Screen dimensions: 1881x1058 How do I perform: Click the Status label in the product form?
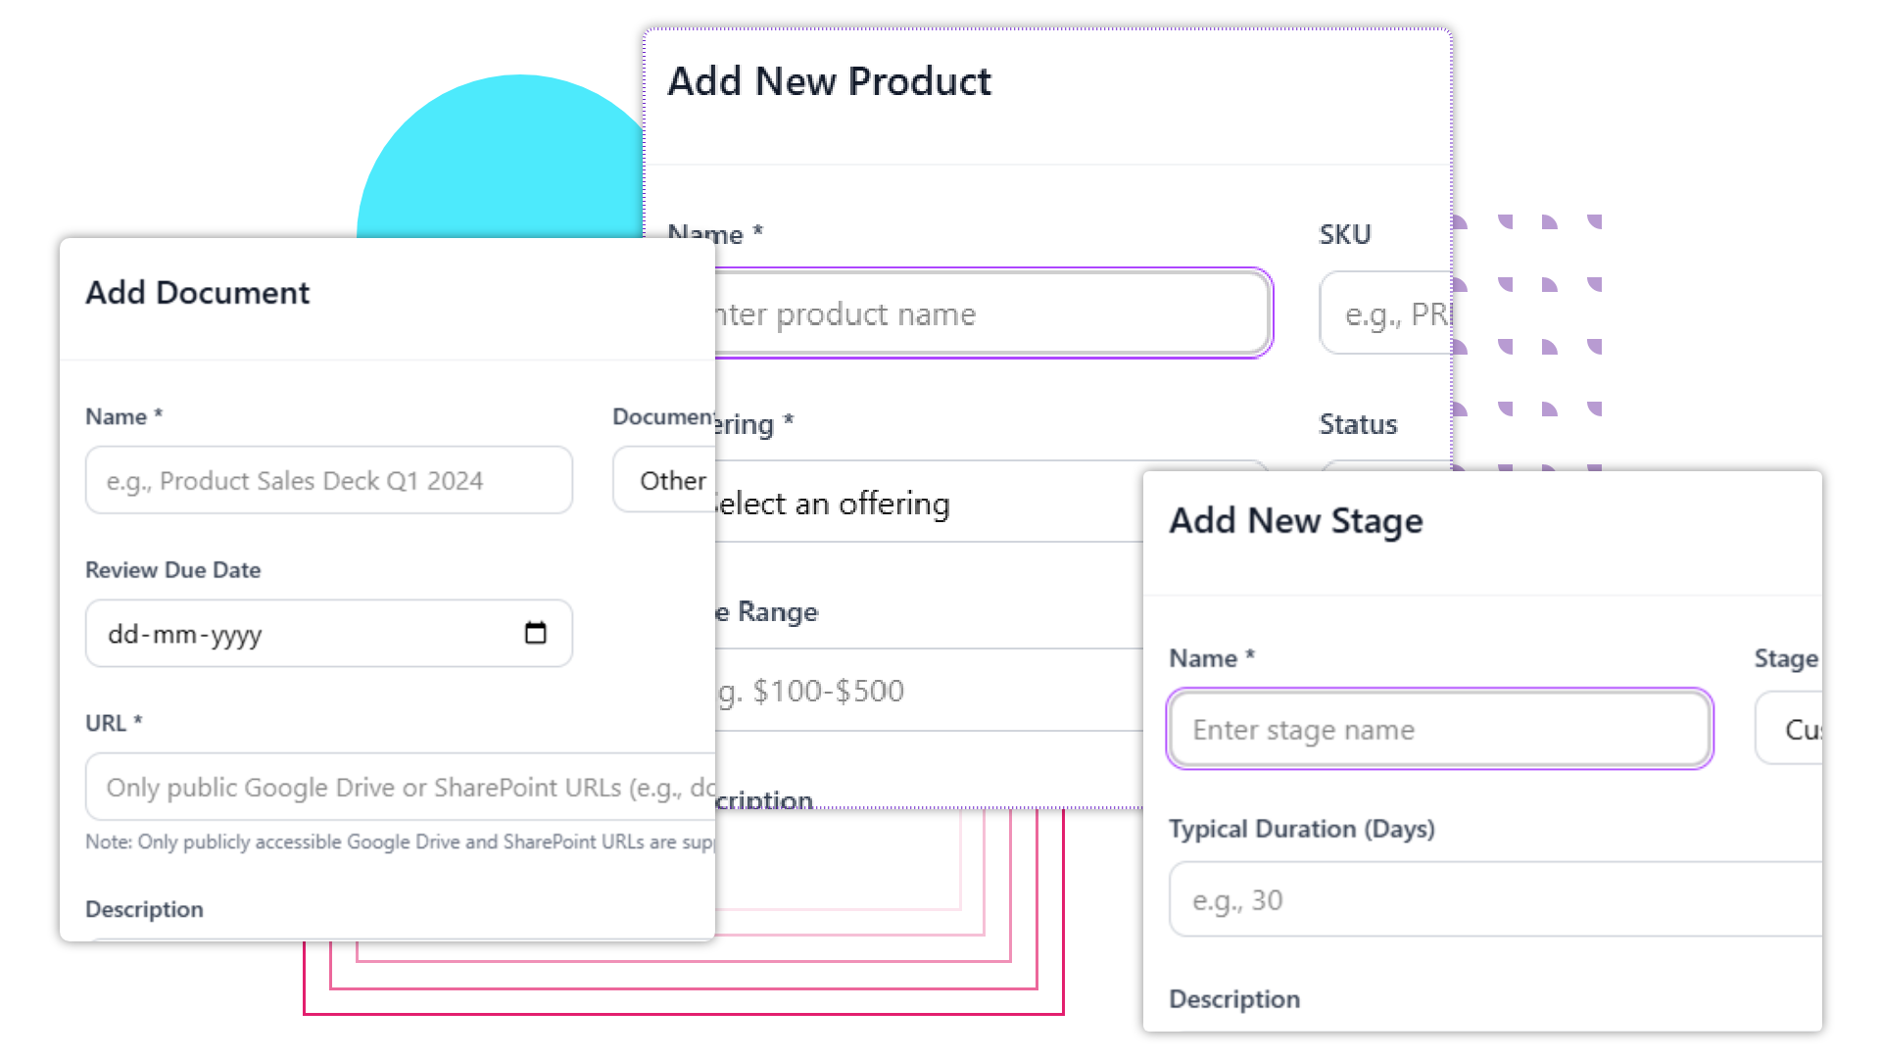(1358, 424)
